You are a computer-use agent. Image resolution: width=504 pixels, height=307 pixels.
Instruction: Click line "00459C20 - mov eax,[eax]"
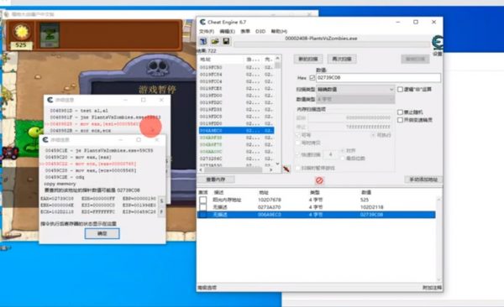click(x=78, y=158)
